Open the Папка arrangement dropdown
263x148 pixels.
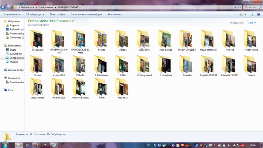click(x=251, y=23)
